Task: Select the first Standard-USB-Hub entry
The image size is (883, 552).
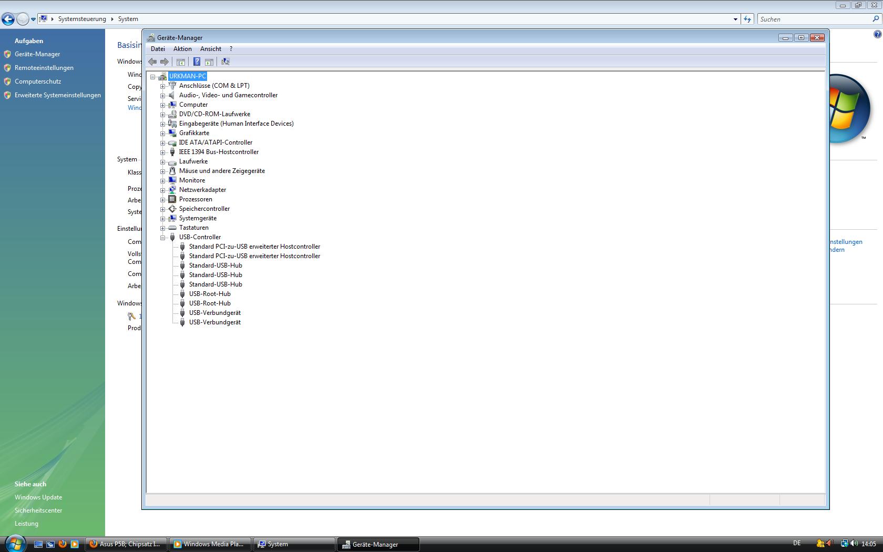Action: coord(215,265)
